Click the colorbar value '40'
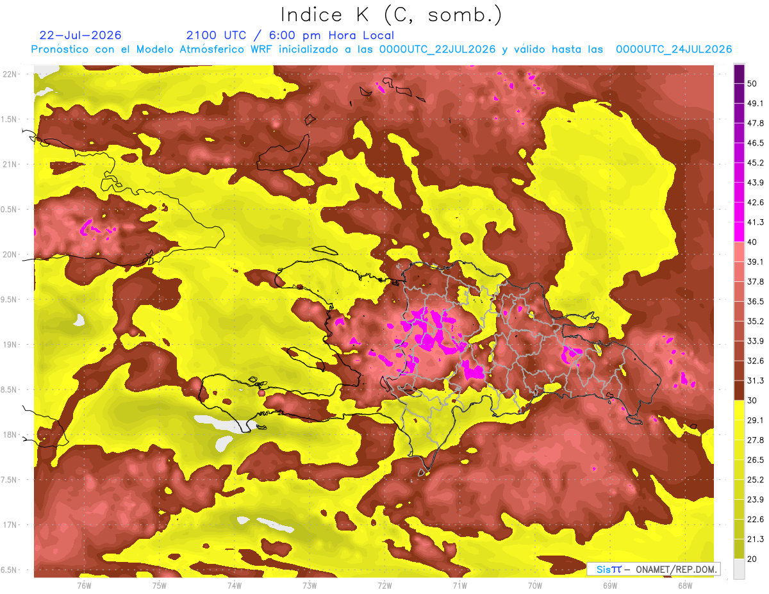This screenshot has width=769, height=594. [752, 242]
